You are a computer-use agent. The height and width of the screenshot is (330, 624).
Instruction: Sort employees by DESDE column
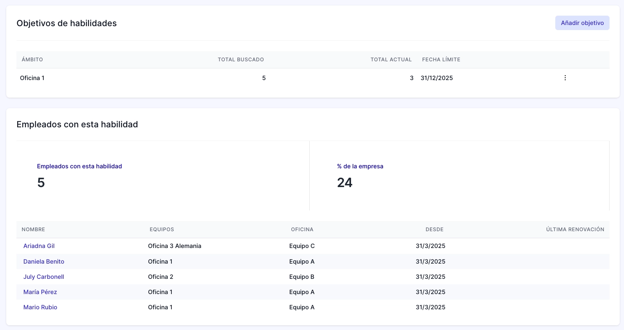[x=434, y=230]
